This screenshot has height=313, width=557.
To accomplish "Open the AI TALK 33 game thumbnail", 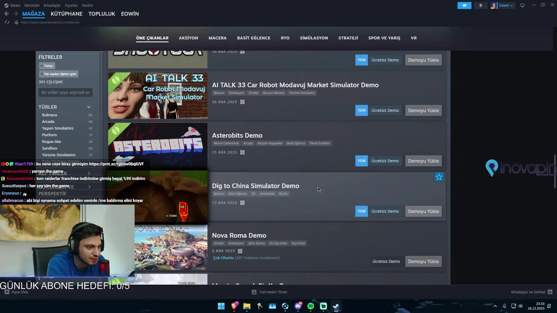I will tap(158, 95).
